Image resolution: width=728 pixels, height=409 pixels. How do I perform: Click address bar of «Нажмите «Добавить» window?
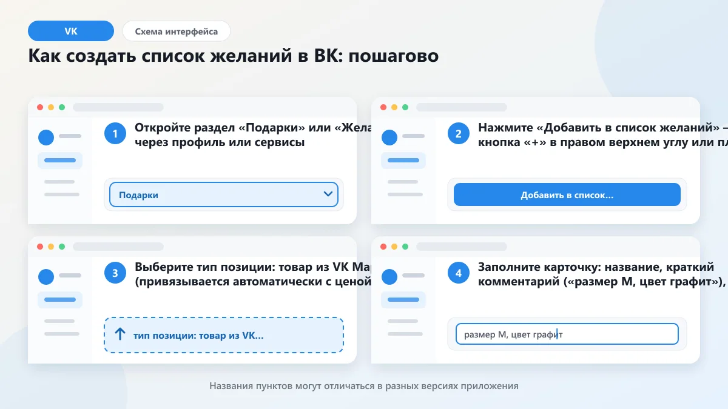click(x=462, y=107)
